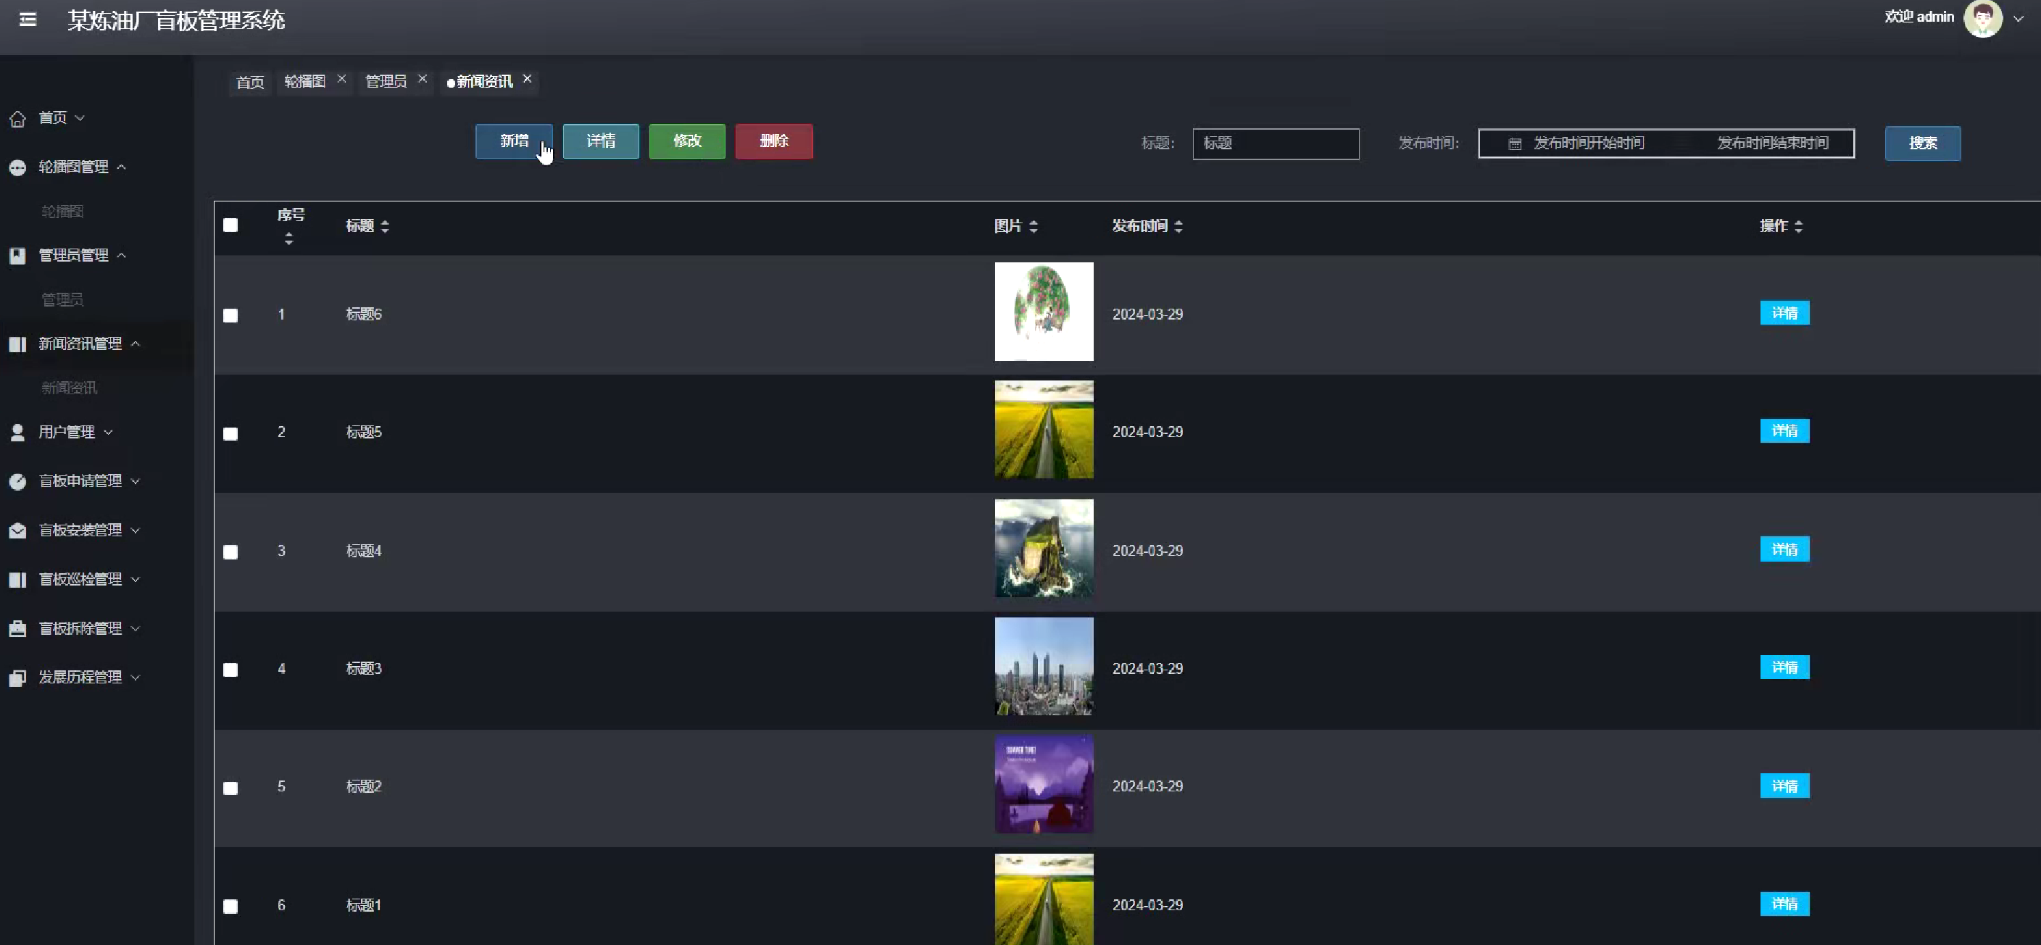Click the red 删除 button

tap(773, 142)
